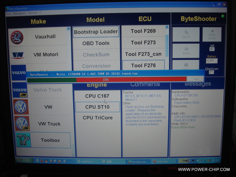Switch to CmdFlash taskbar button
Image resolution: width=236 pixels, height=177 pixels.
(x=88, y=161)
